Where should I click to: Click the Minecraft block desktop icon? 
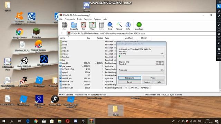[36, 33]
